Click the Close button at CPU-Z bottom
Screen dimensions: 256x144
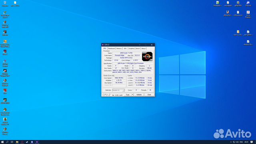click(x=149, y=95)
